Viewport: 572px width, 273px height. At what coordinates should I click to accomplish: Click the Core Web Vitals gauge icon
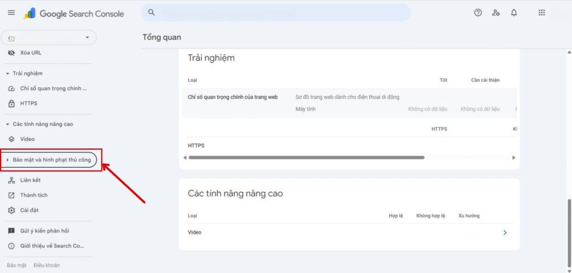pos(11,88)
